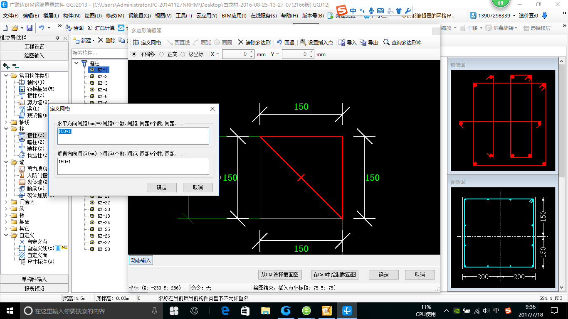This screenshot has height=319, width=568.
Task: Click 取消 in polygon editor bottom bar
Action: (420, 275)
